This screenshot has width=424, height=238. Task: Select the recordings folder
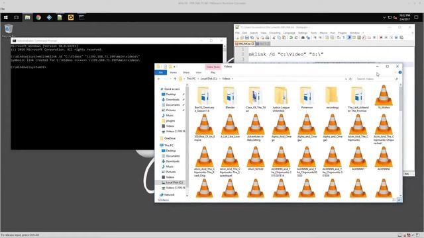tap(333, 99)
